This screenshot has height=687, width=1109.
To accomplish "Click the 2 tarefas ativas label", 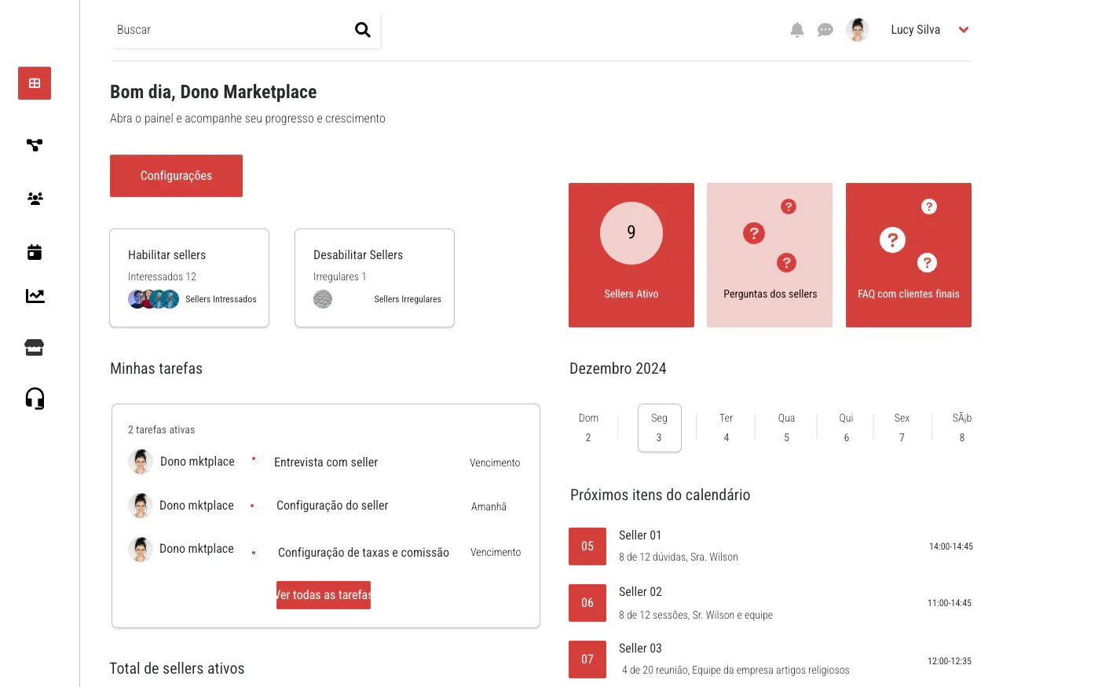I will pyautogui.click(x=162, y=430).
